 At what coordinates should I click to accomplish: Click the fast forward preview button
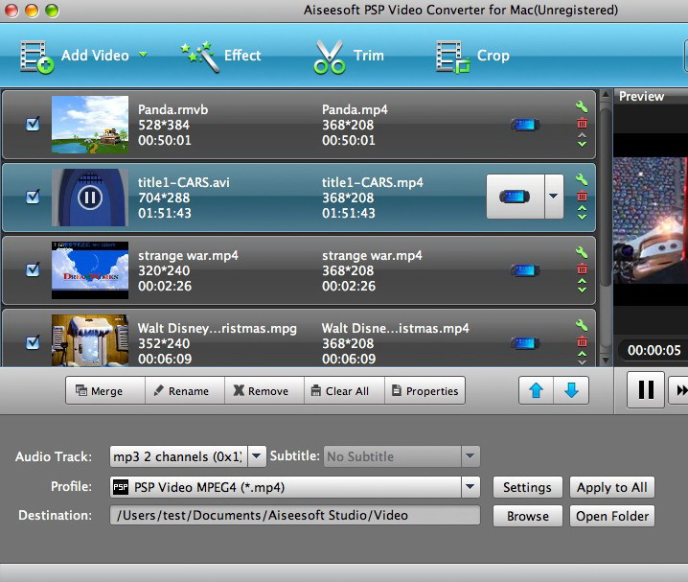[x=678, y=389]
